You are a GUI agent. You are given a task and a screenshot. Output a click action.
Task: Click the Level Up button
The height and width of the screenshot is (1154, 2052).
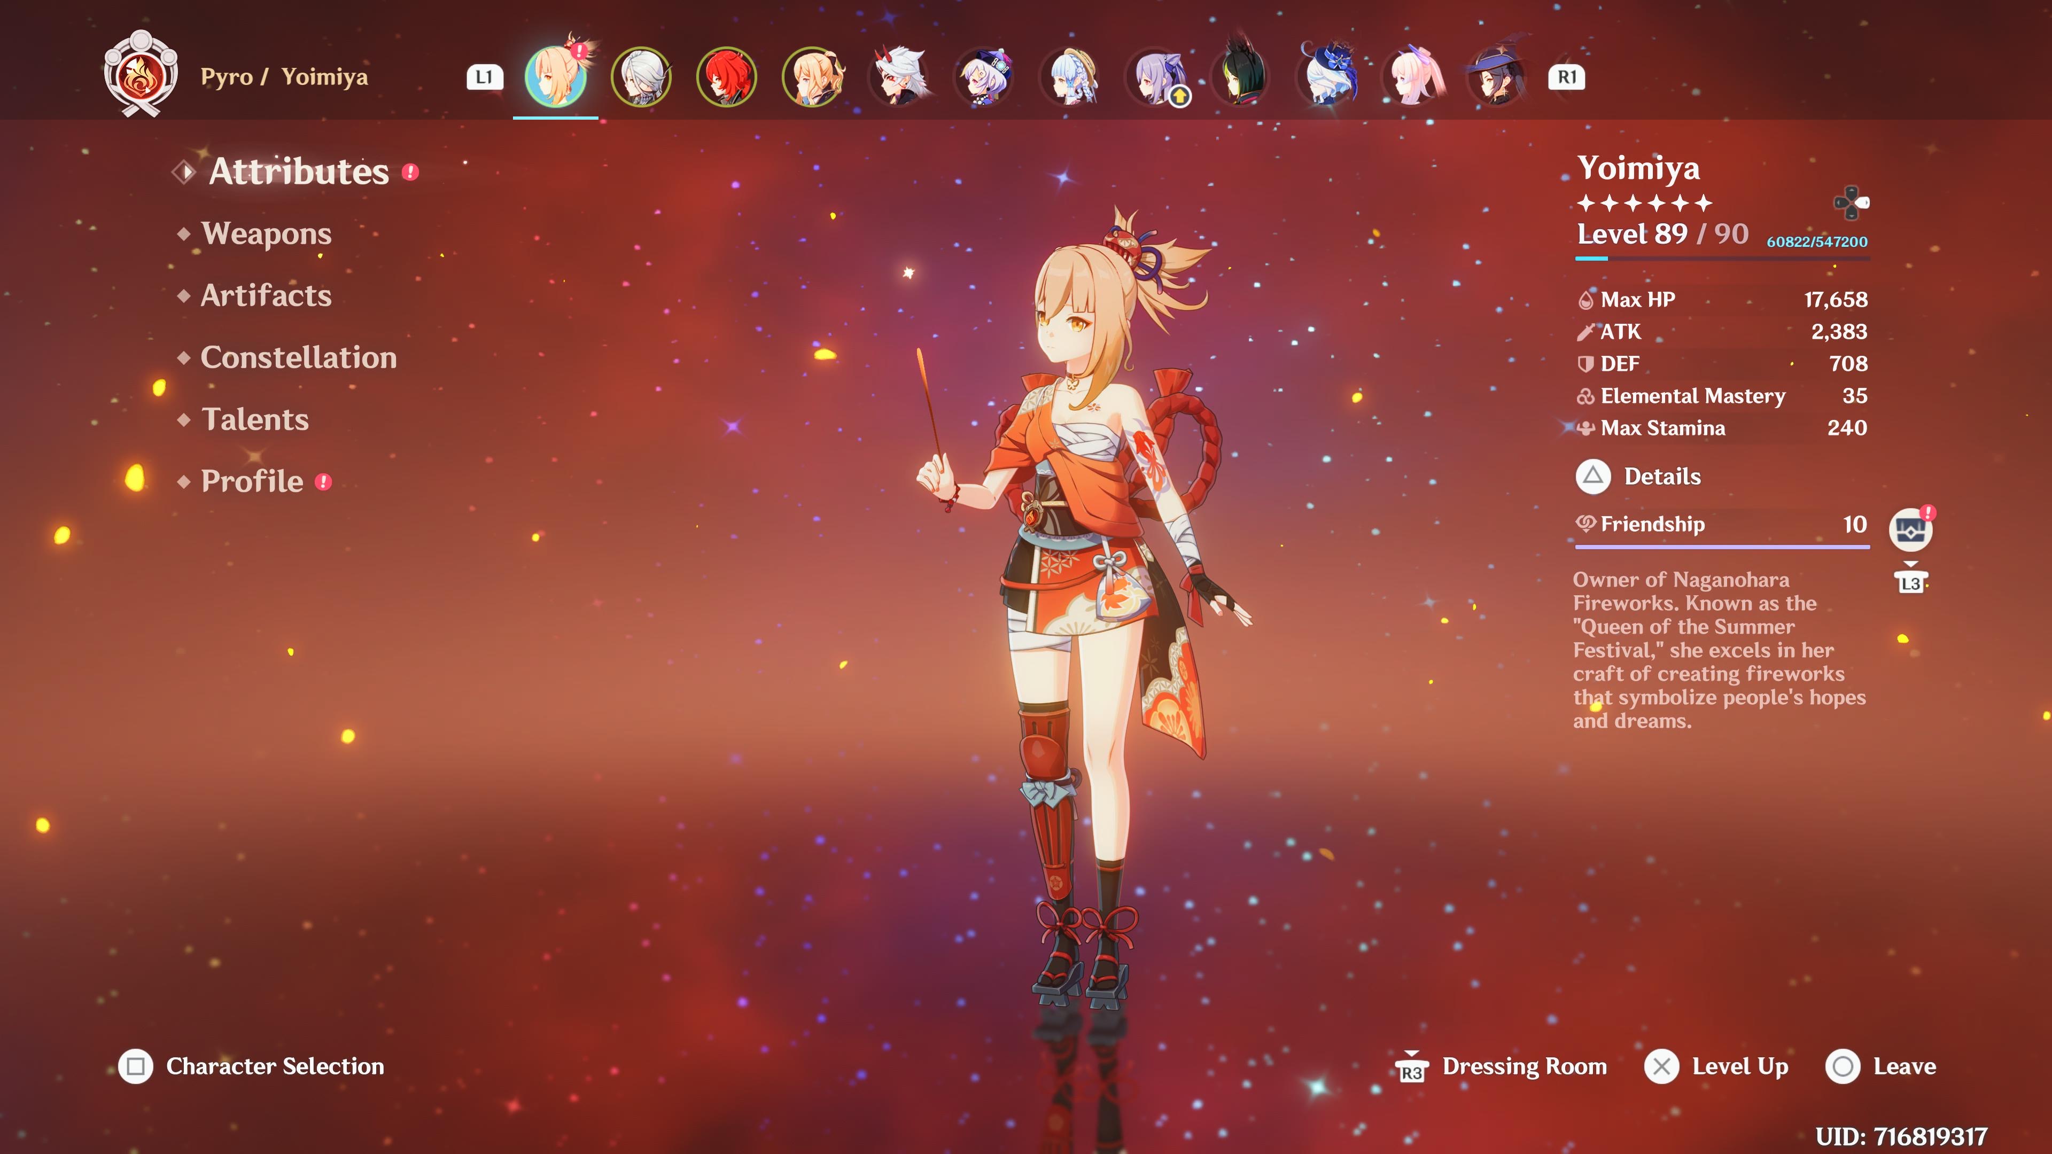tap(1717, 1066)
